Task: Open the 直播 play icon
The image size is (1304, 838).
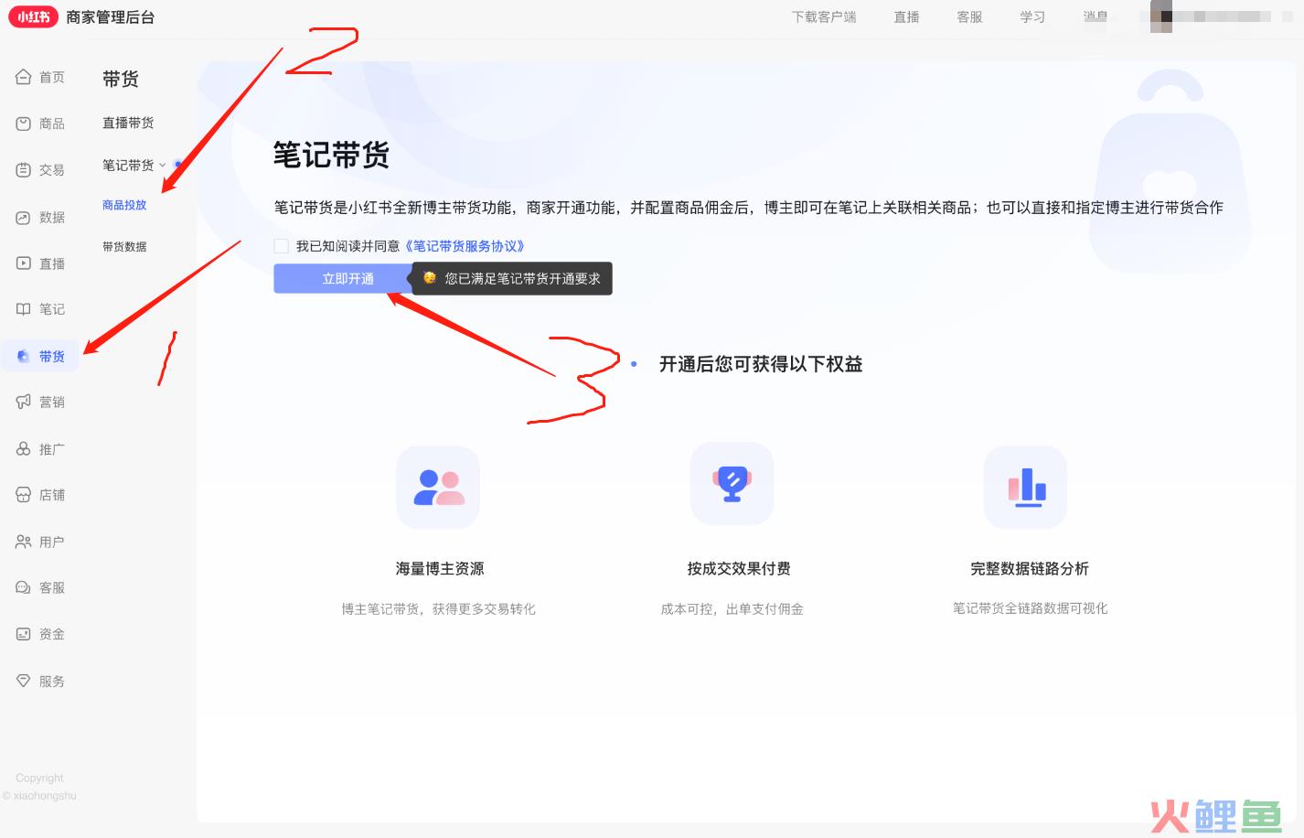Action: (x=24, y=263)
